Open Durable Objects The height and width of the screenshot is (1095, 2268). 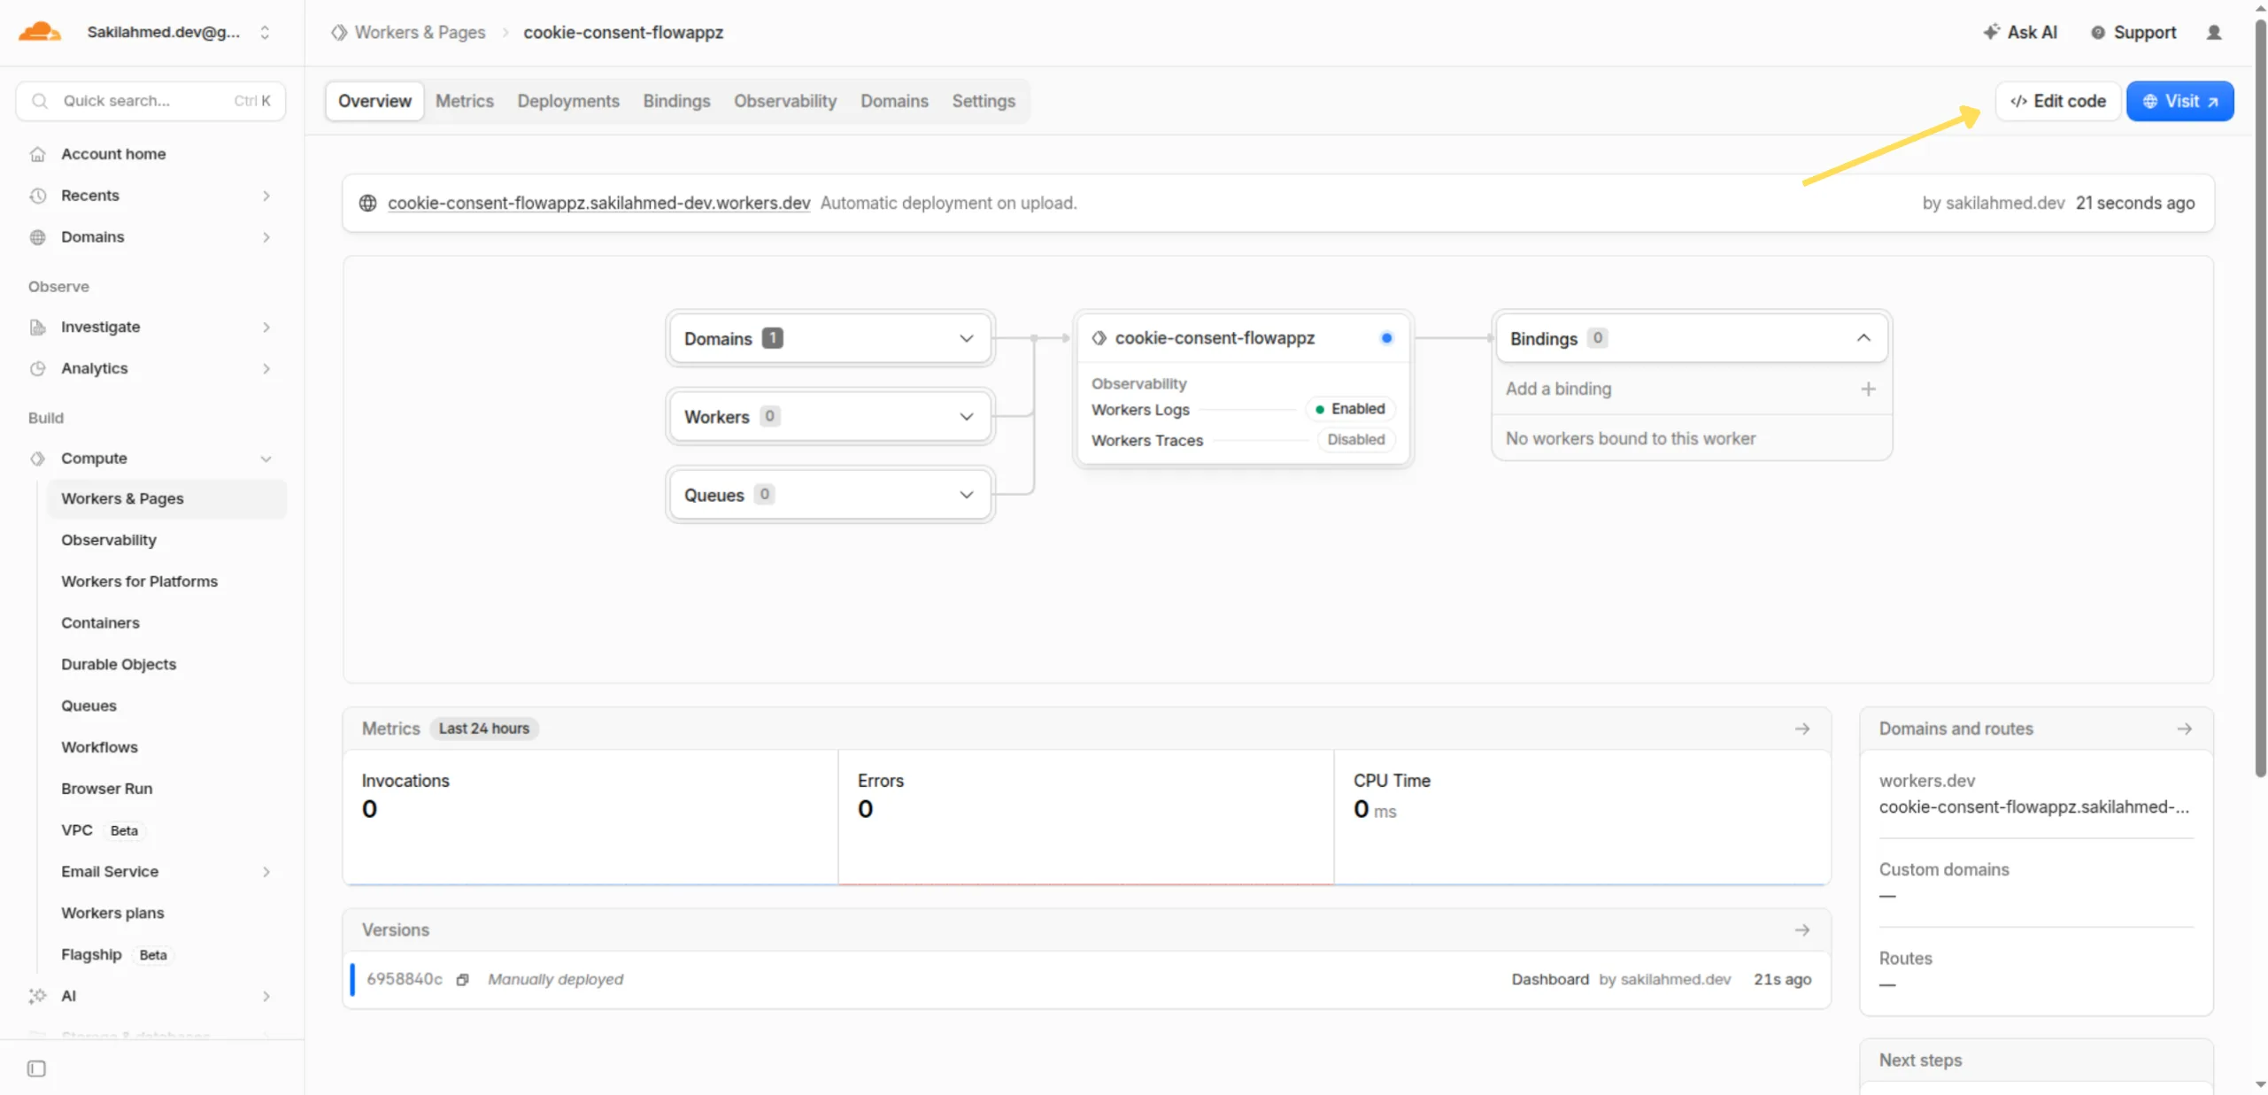pyautogui.click(x=119, y=665)
